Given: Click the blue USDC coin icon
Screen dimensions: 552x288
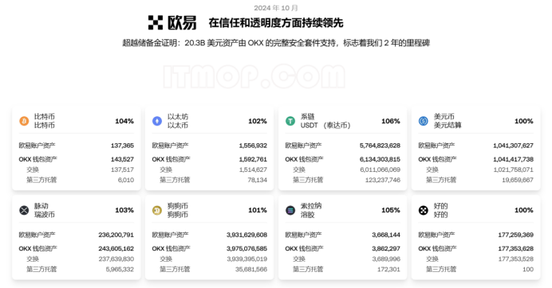Looking at the screenshot, I should click(x=423, y=121).
